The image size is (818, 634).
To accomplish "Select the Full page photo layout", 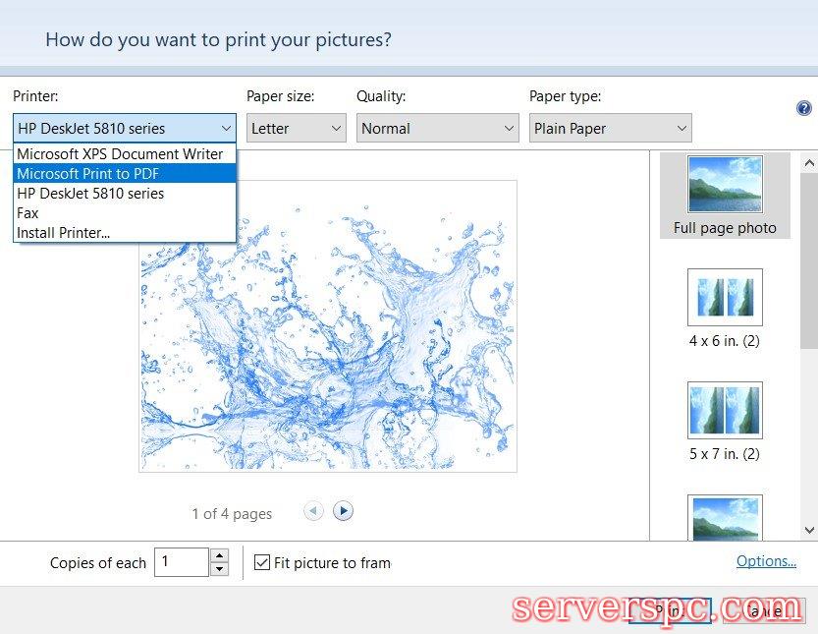I will tap(725, 197).
